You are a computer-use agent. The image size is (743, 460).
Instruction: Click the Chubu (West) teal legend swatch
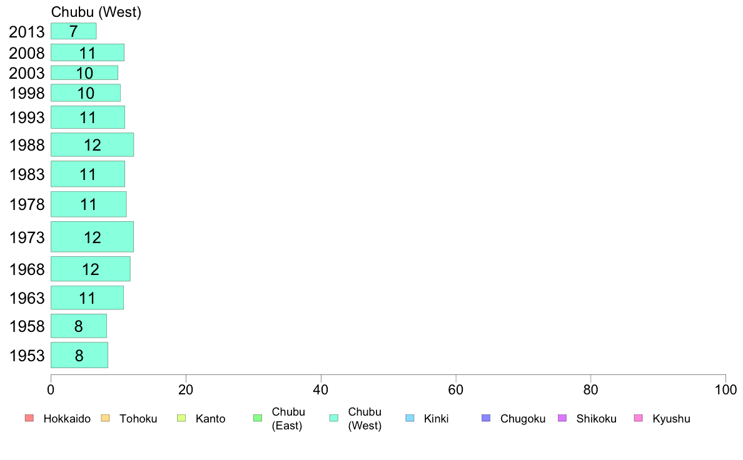tap(333, 418)
